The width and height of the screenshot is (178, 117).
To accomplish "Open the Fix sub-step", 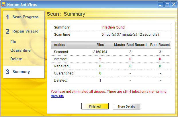I will click(13, 42).
